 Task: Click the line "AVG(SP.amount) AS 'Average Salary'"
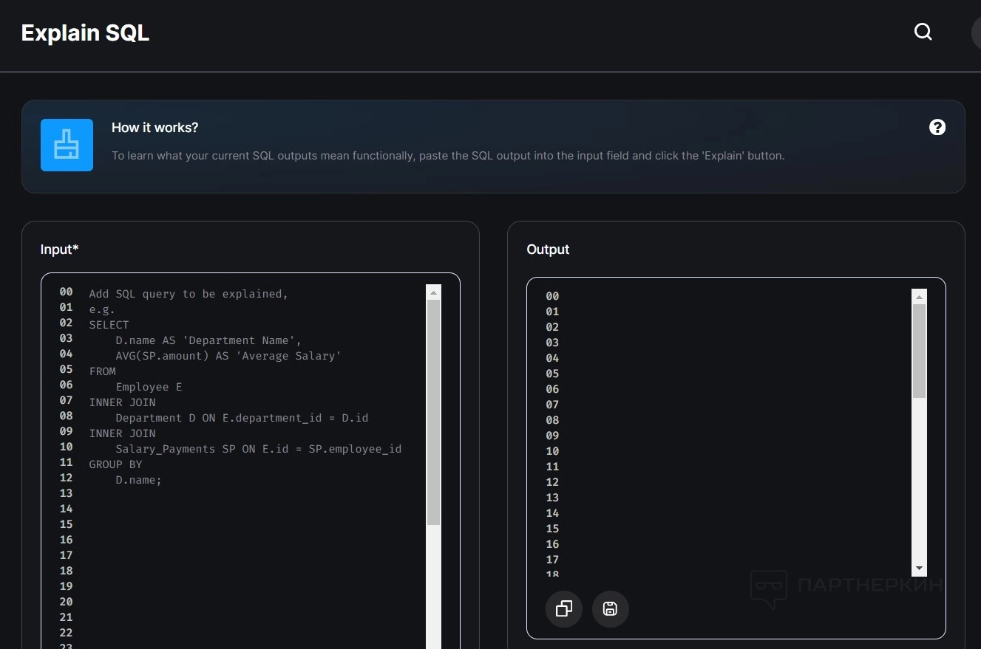pyautogui.click(x=228, y=356)
